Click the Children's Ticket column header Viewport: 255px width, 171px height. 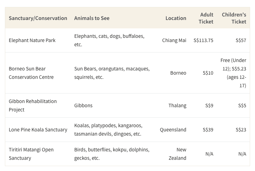click(234, 18)
